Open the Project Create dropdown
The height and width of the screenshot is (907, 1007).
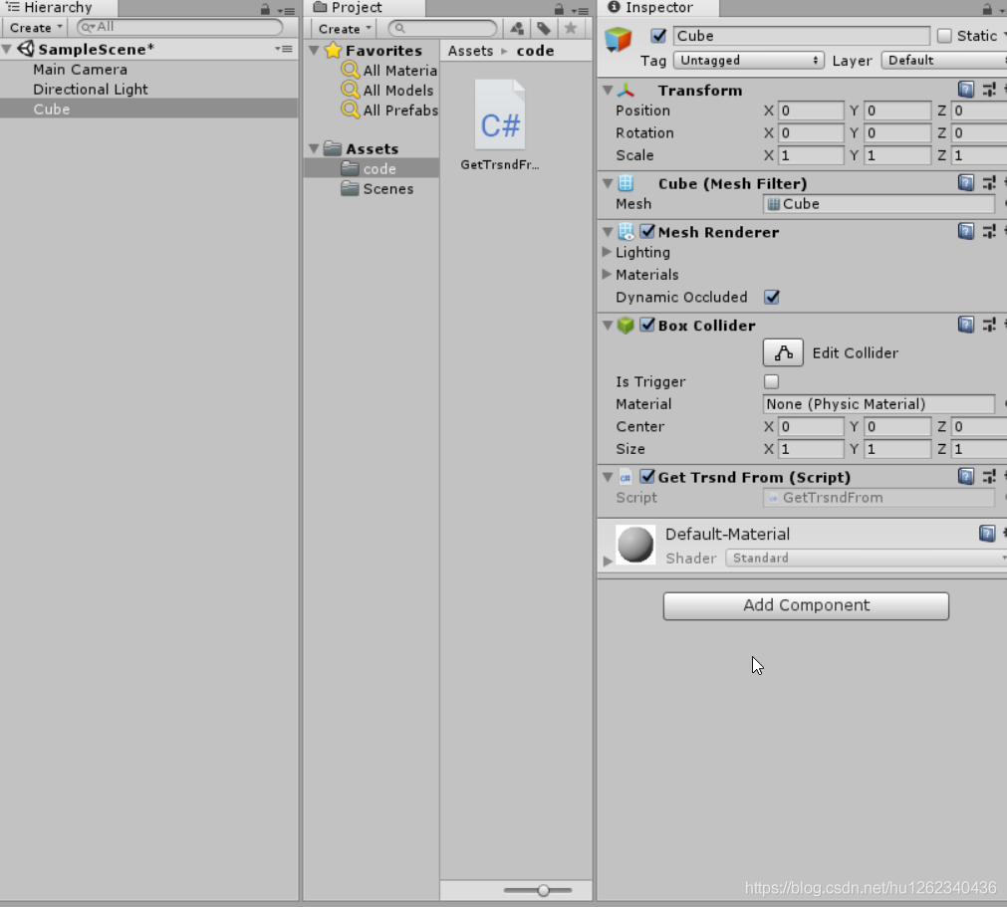[344, 29]
